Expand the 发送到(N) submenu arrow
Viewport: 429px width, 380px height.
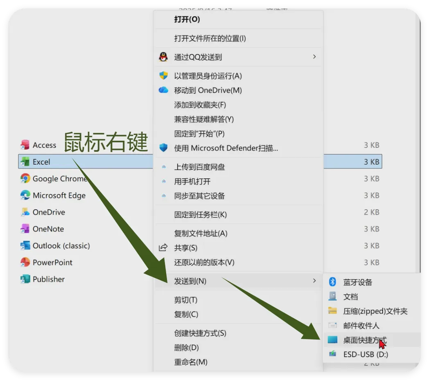314,281
